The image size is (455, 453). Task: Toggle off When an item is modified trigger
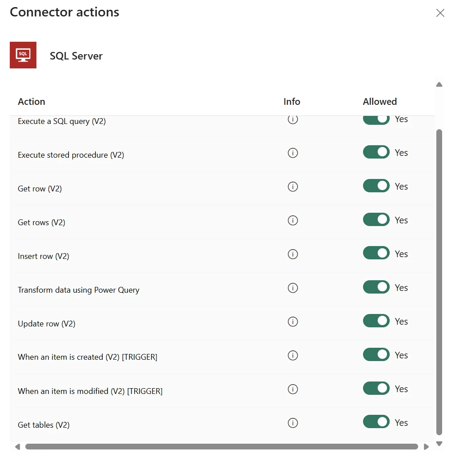point(376,389)
